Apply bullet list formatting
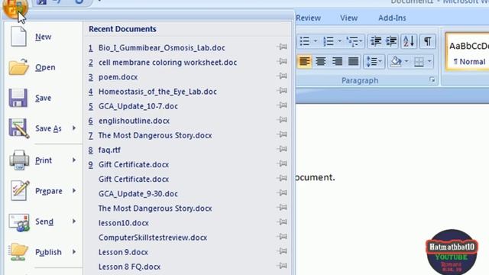 point(305,41)
